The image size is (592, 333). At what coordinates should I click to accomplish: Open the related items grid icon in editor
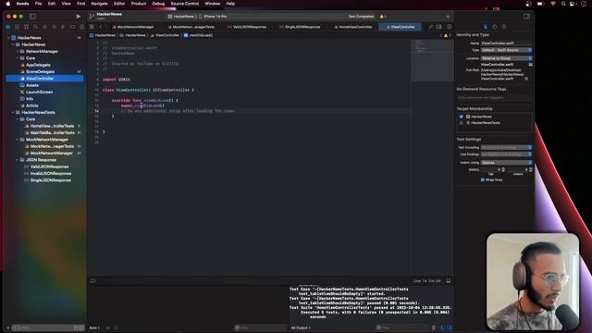pos(92,27)
